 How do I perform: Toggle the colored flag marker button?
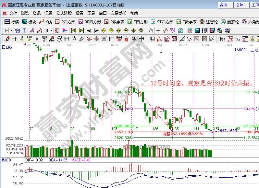point(65,30)
